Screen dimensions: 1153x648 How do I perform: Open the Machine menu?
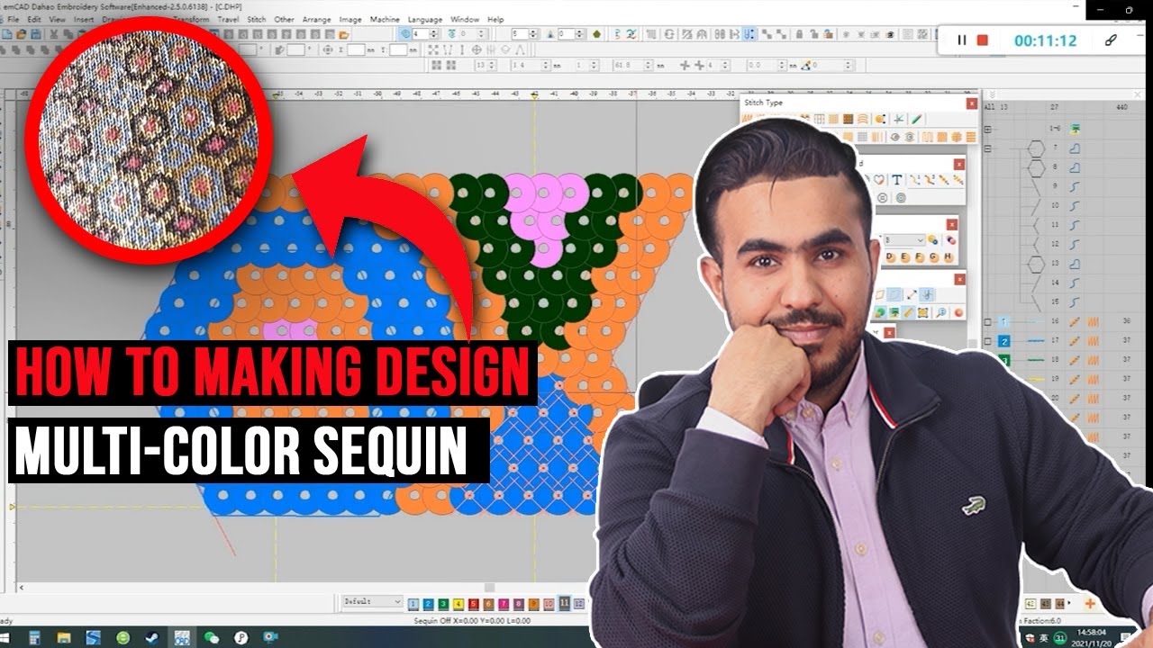coord(385,19)
